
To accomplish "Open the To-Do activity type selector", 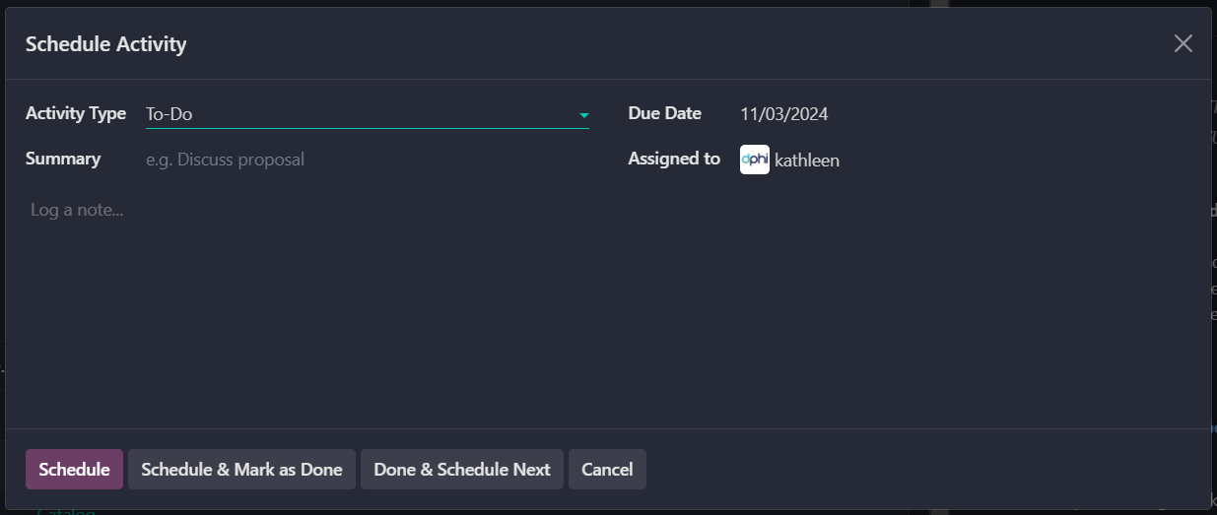I will coord(355,114).
